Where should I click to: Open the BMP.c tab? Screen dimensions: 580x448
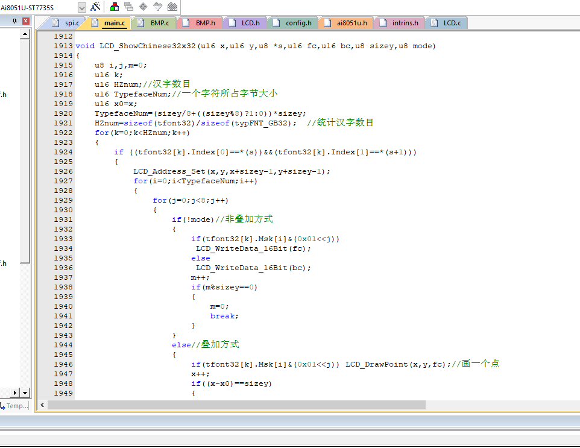pyautogui.click(x=154, y=23)
